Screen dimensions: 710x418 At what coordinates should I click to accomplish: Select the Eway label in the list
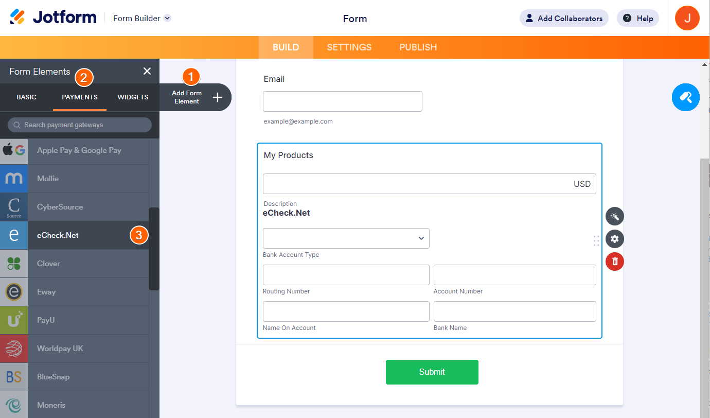click(x=46, y=292)
